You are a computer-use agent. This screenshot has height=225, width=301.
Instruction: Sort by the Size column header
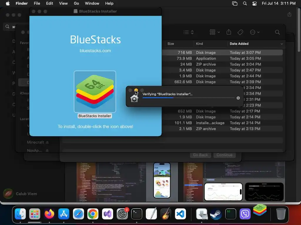[171, 44]
